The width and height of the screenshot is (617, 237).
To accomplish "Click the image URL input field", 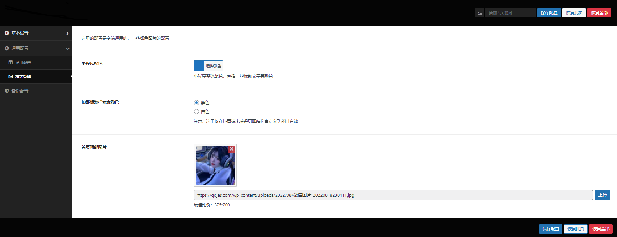I will tap(393, 195).
